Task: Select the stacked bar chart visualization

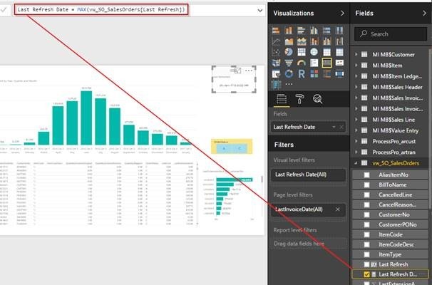Action: point(276,31)
